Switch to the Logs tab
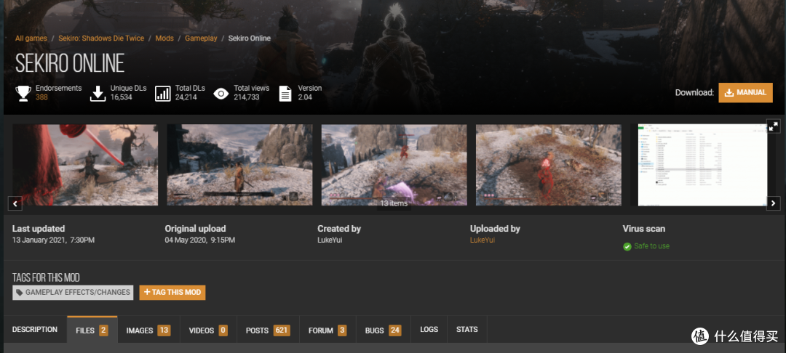 pyautogui.click(x=429, y=330)
